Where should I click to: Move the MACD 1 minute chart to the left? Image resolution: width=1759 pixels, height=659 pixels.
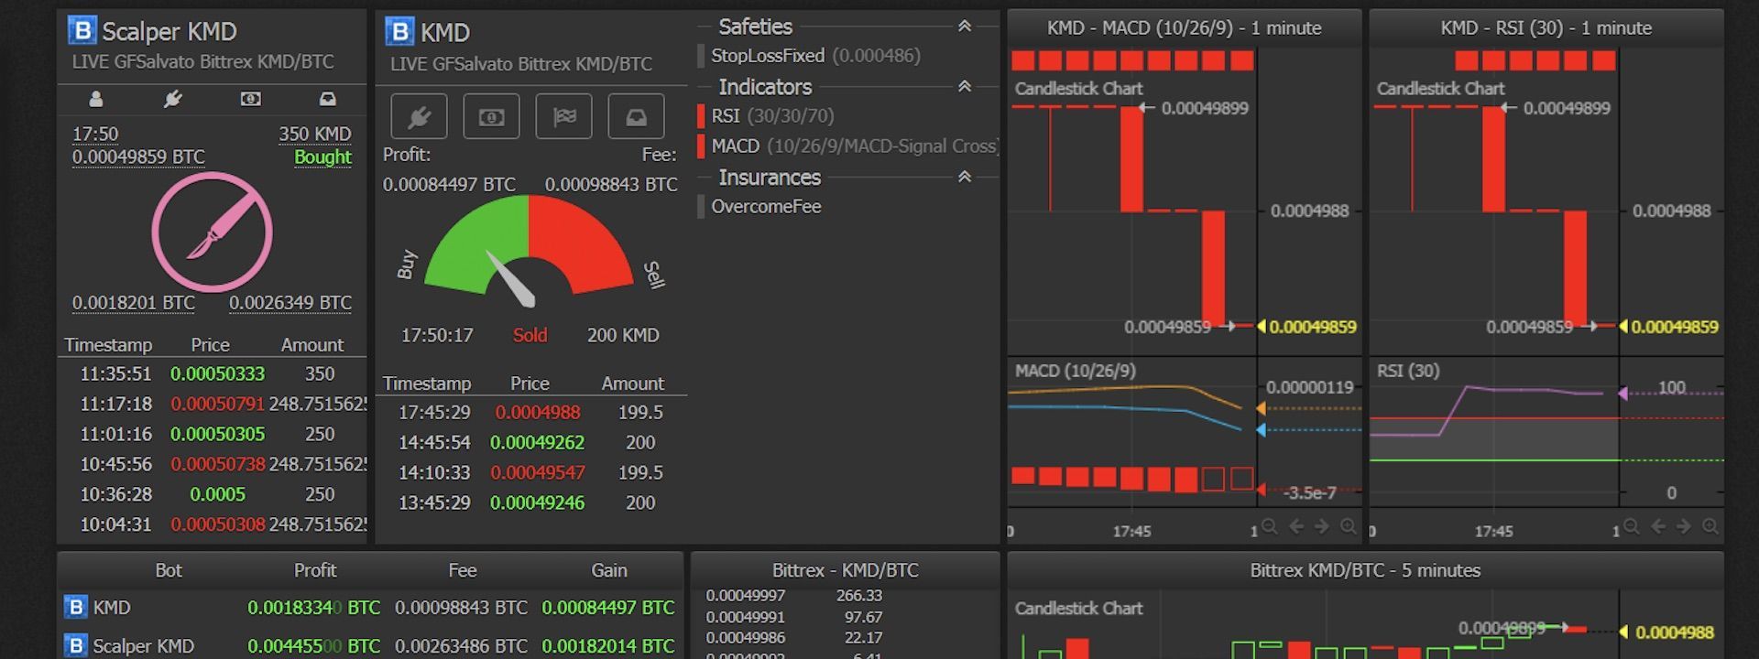point(1295,526)
